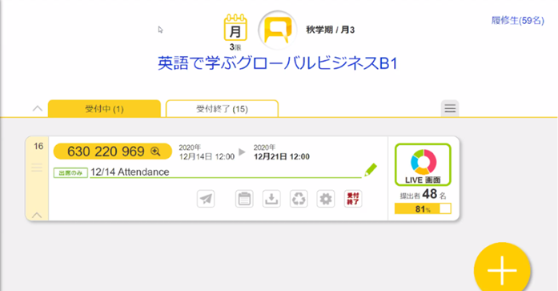This screenshot has height=291, width=558.
Task: Edit the title with the green pencil
Action: click(371, 170)
